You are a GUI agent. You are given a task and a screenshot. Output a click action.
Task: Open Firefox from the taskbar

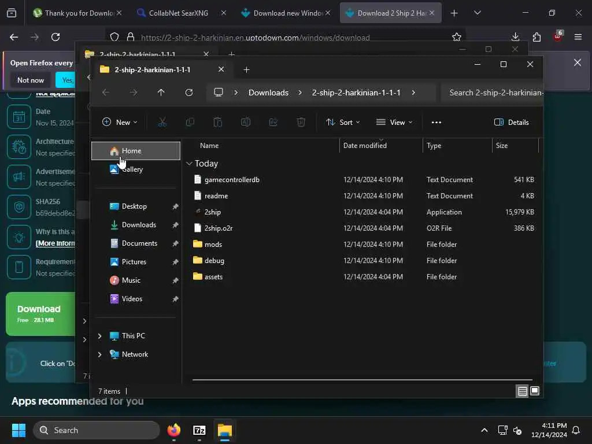[173, 430]
